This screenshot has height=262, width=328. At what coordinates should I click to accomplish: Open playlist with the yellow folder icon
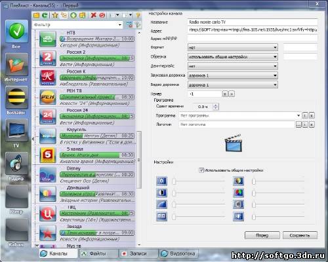[x=36, y=15]
